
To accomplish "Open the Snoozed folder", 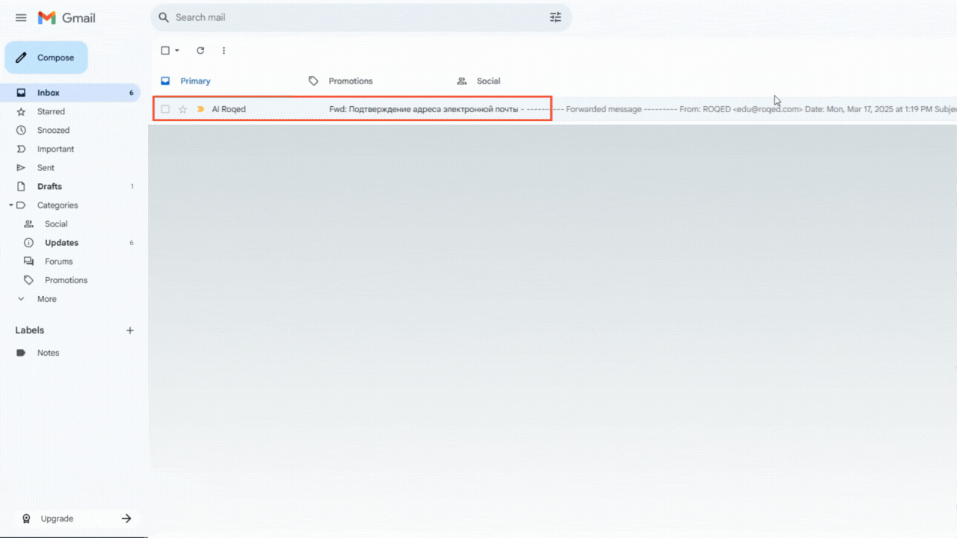I will (53, 130).
